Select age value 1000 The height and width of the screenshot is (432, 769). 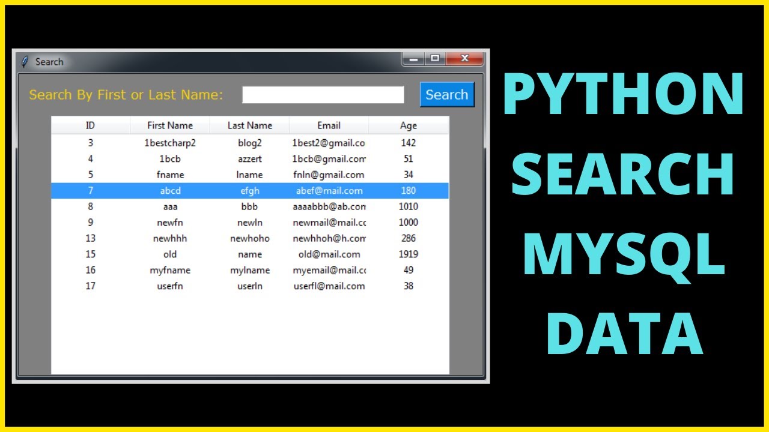pyautogui.click(x=409, y=223)
